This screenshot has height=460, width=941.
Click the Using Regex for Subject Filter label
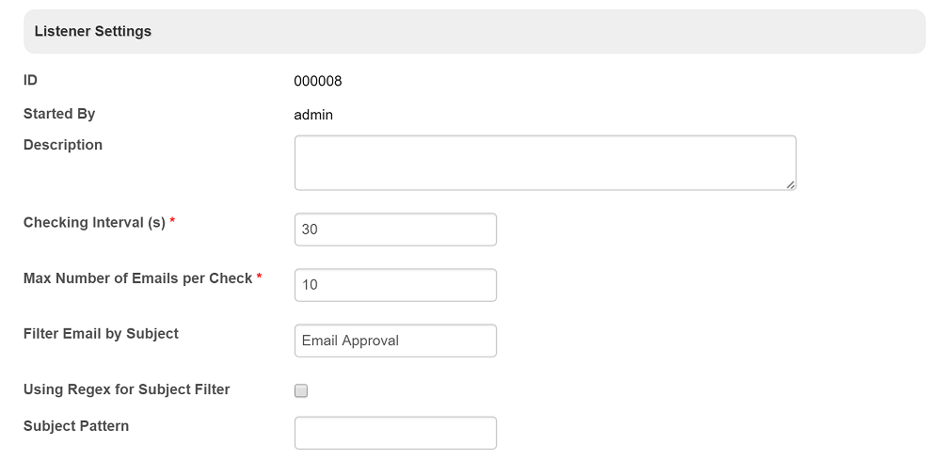(126, 389)
